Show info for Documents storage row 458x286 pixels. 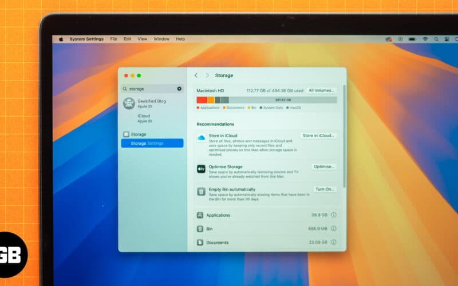pyautogui.click(x=334, y=242)
